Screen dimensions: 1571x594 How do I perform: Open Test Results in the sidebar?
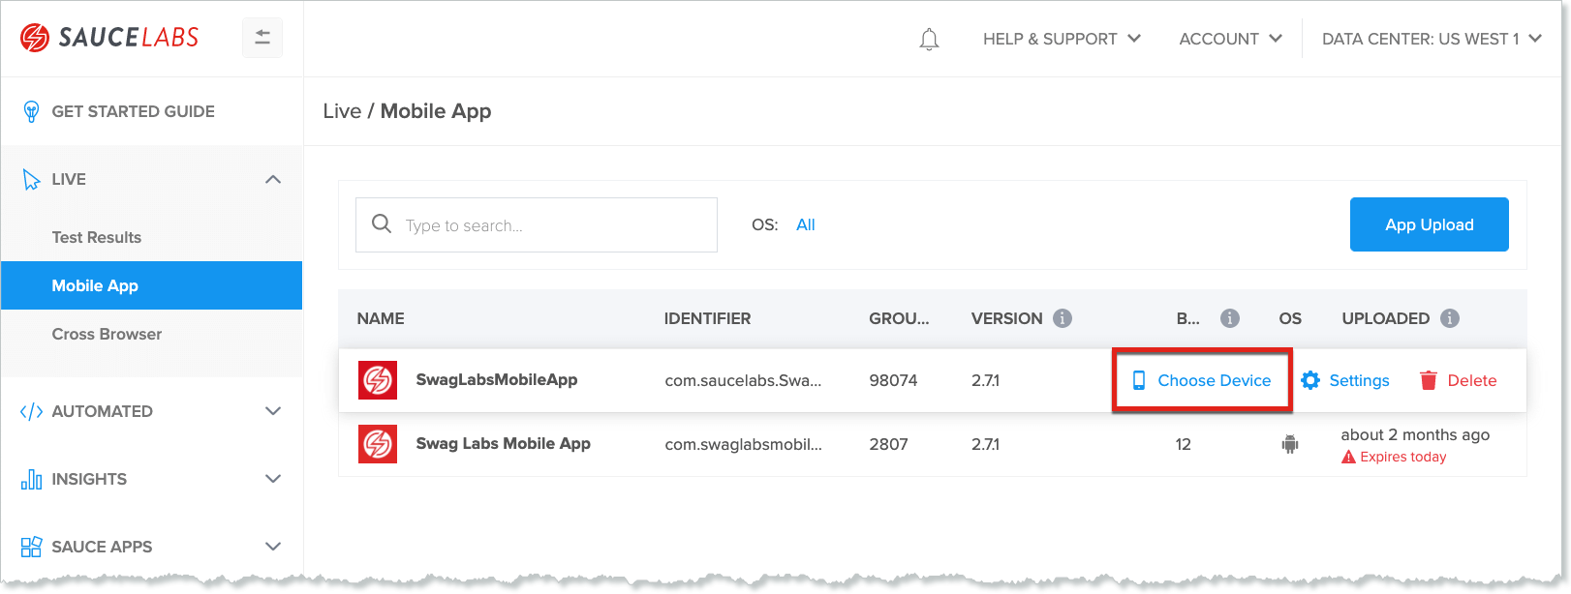point(97,237)
